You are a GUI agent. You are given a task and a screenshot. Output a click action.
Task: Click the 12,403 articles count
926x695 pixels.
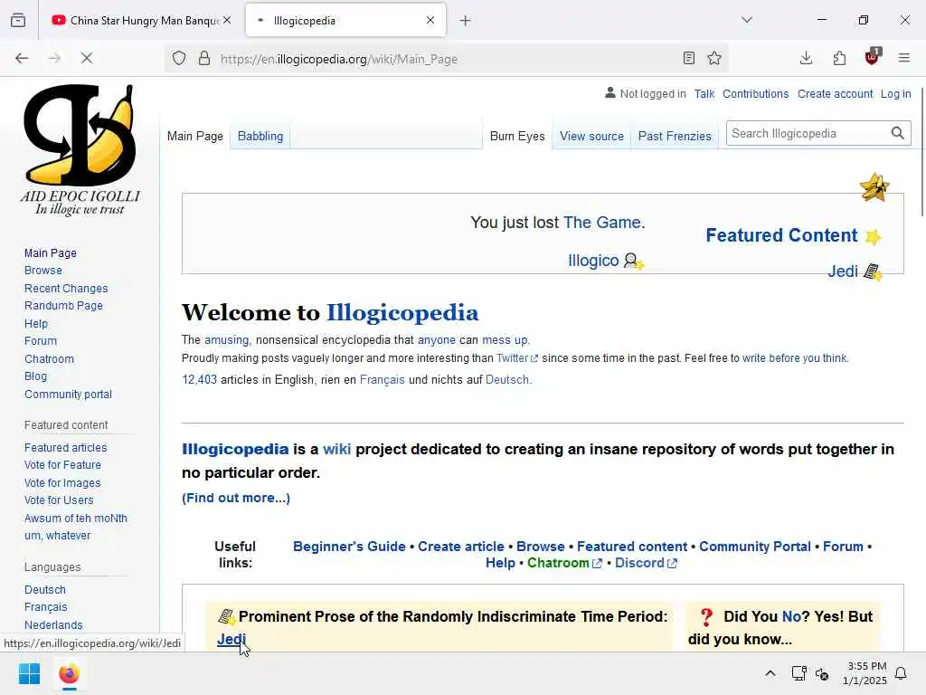199,379
